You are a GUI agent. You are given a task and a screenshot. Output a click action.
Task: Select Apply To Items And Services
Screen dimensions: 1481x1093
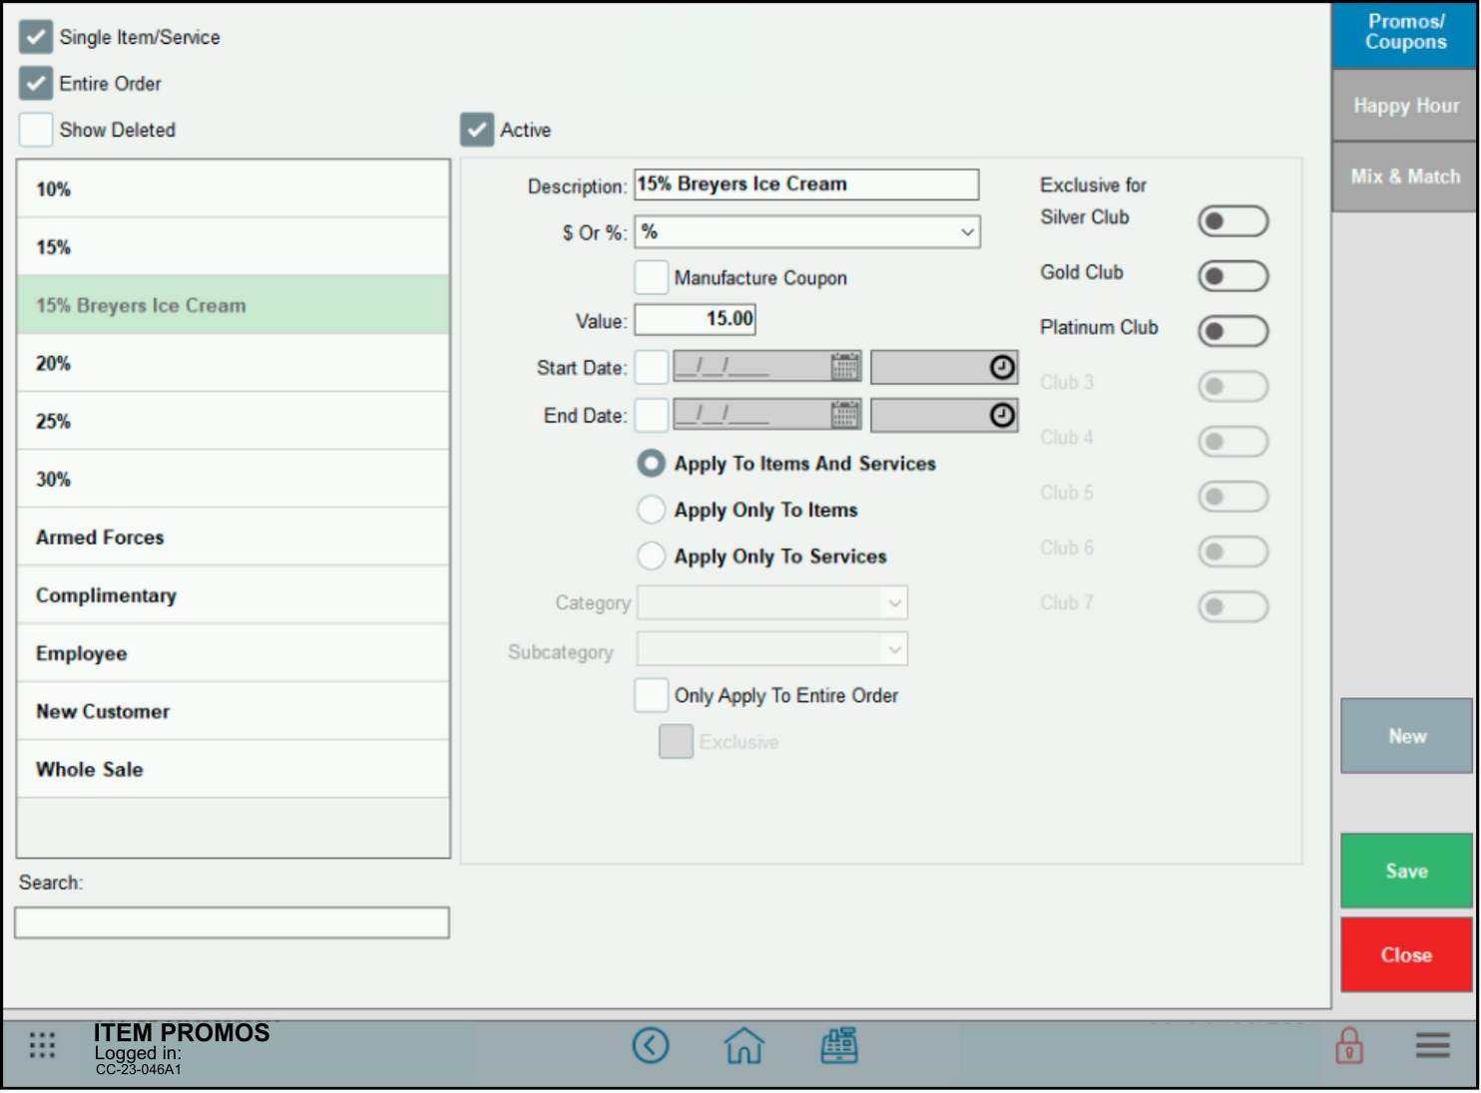(651, 464)
